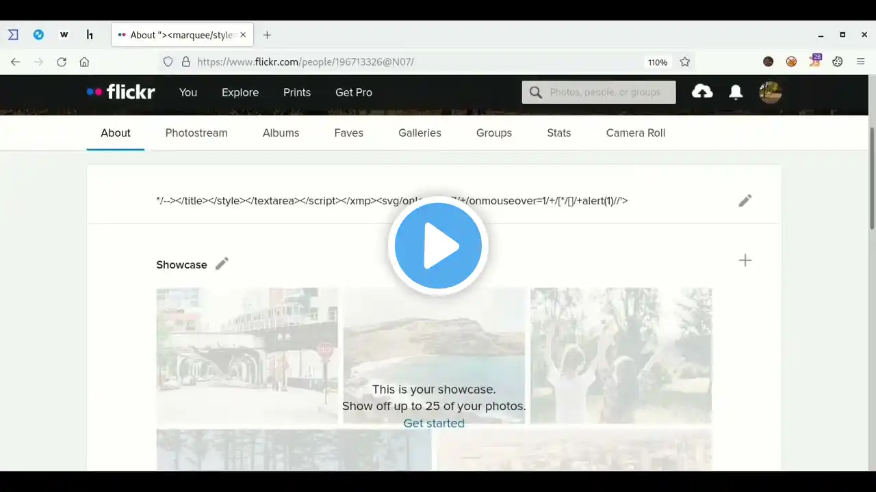876x492 pixels.
Task: Open the tracking protection shield icon
Action: click(x=168, y=62)
